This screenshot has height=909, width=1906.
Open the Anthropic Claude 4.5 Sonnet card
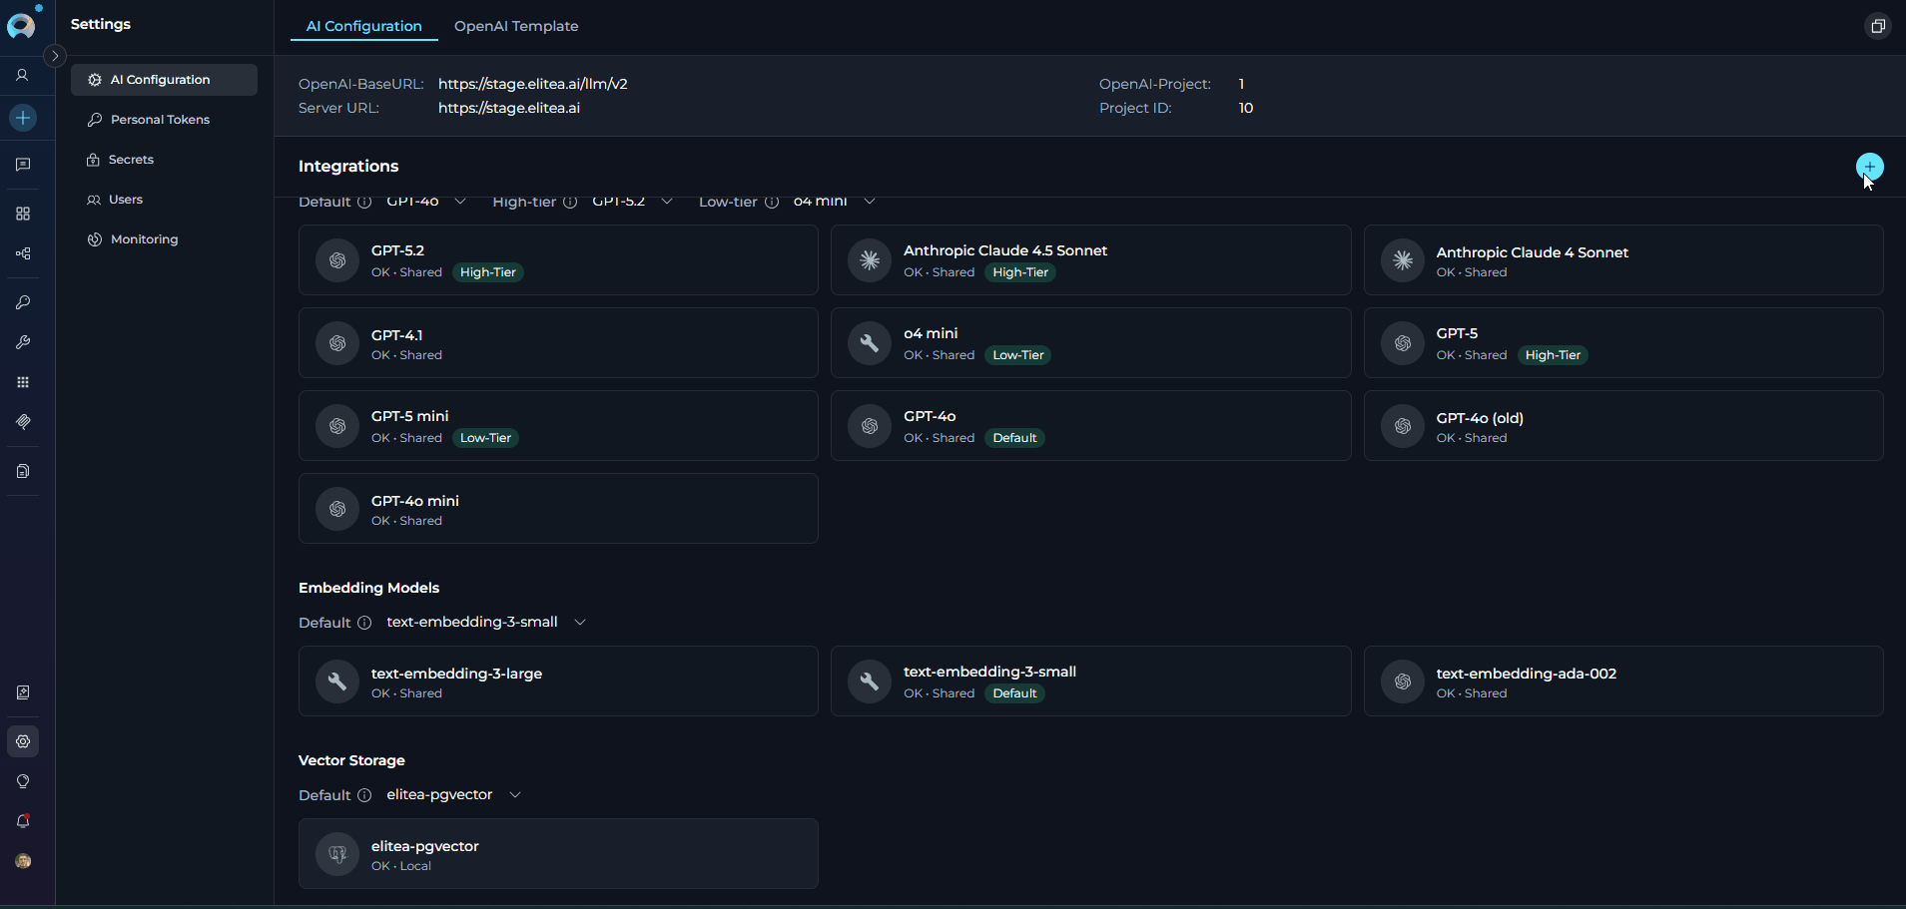[1090, 260]
